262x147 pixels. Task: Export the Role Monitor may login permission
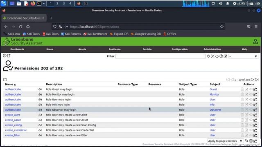point(255,94)
